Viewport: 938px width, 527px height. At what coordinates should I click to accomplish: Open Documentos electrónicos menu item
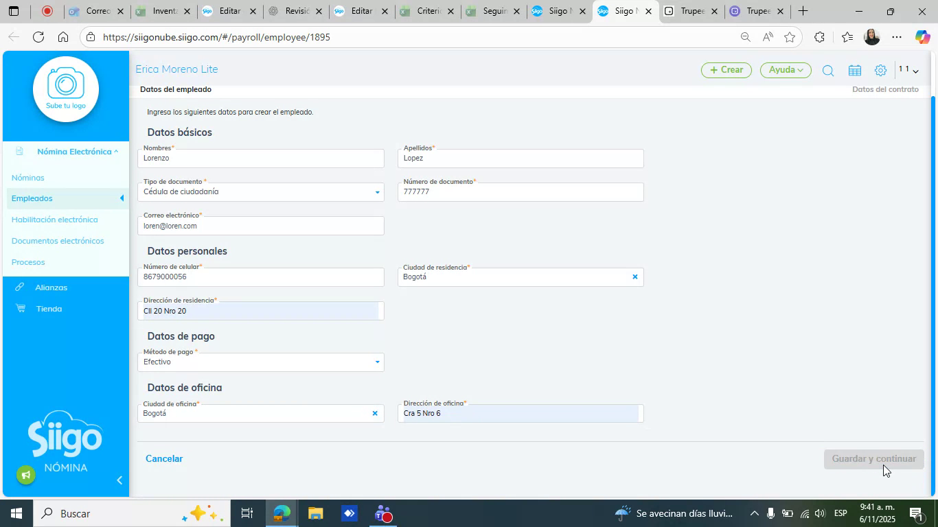point(58,241)
